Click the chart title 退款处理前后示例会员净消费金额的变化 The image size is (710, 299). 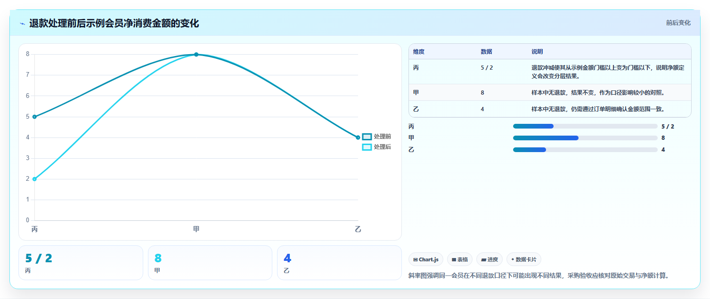click(114, 24)
